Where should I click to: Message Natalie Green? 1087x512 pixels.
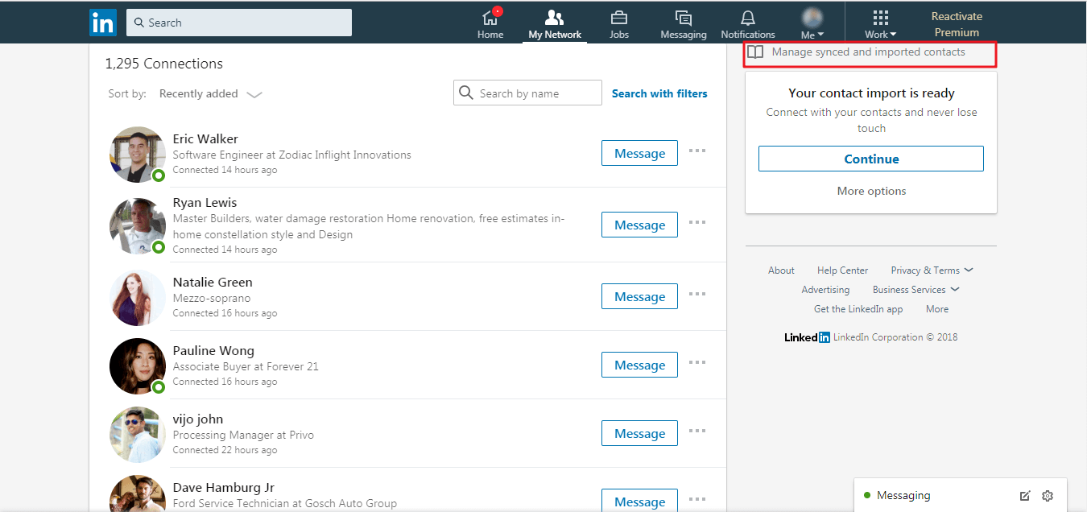[639, 296]
